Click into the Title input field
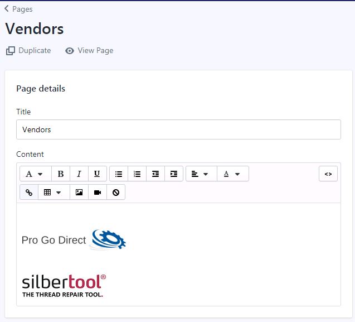Screen dimensions: 355x322 click(178, 129)
